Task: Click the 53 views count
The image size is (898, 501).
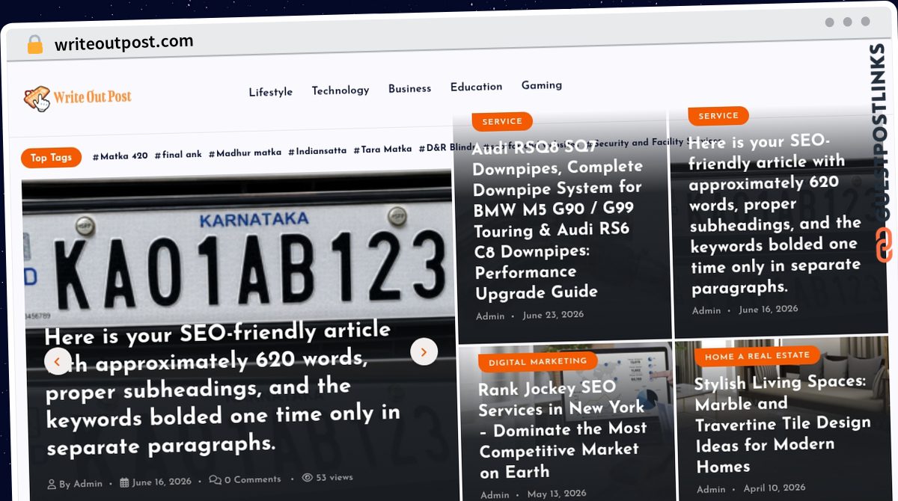Action: tap(334, 477)
